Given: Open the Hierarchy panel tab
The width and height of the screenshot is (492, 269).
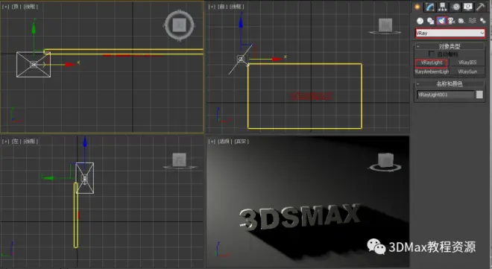Looking at the screenshot, I should (443, 7).
